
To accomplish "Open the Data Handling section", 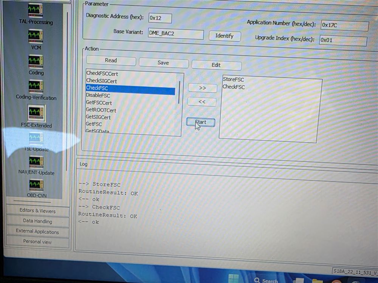I will tap(37, 221).
